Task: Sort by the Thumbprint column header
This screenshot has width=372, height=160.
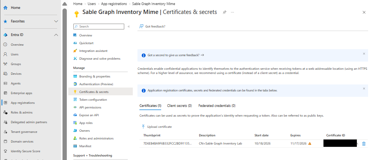Action: click(x=152, y=135)
